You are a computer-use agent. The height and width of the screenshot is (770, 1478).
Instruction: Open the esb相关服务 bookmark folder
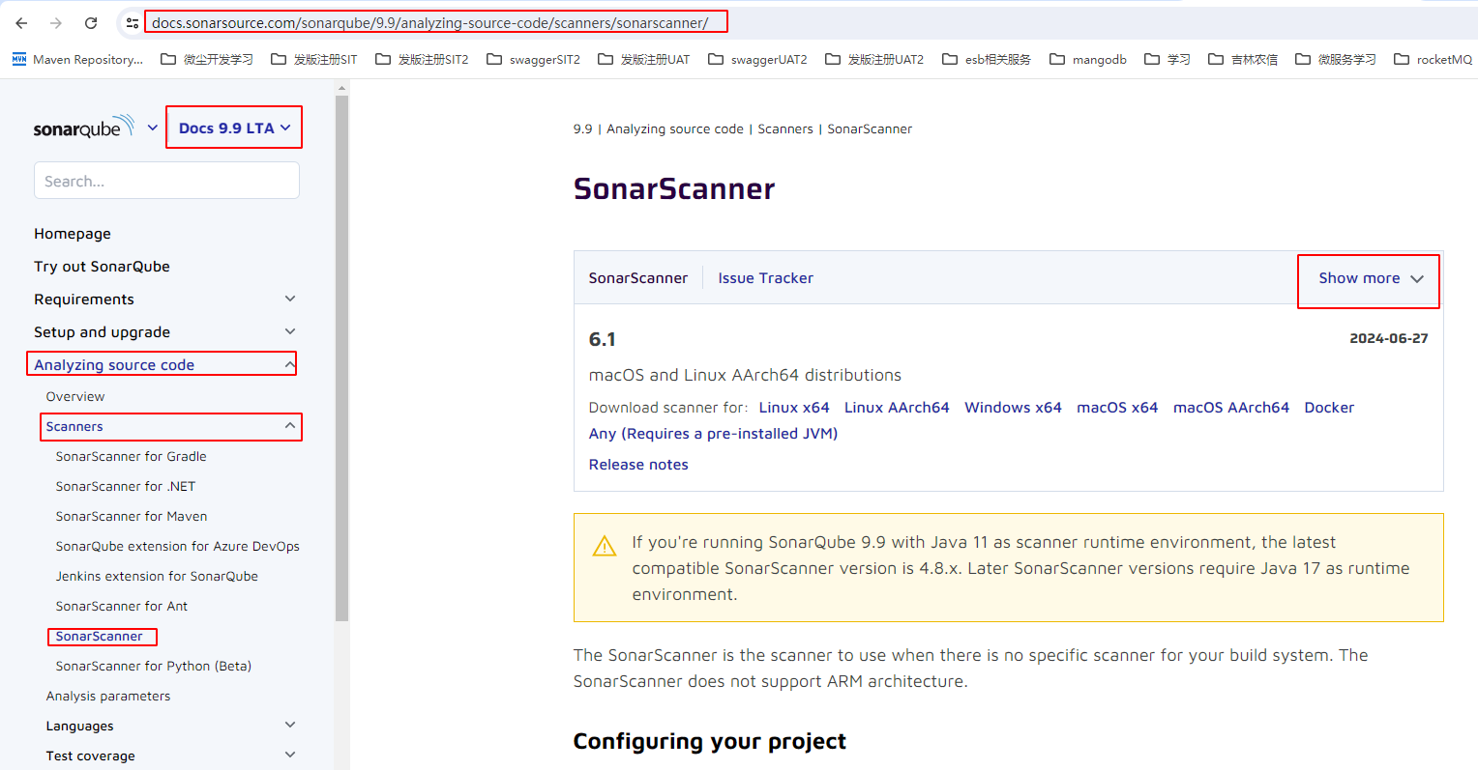coord(987,60)
